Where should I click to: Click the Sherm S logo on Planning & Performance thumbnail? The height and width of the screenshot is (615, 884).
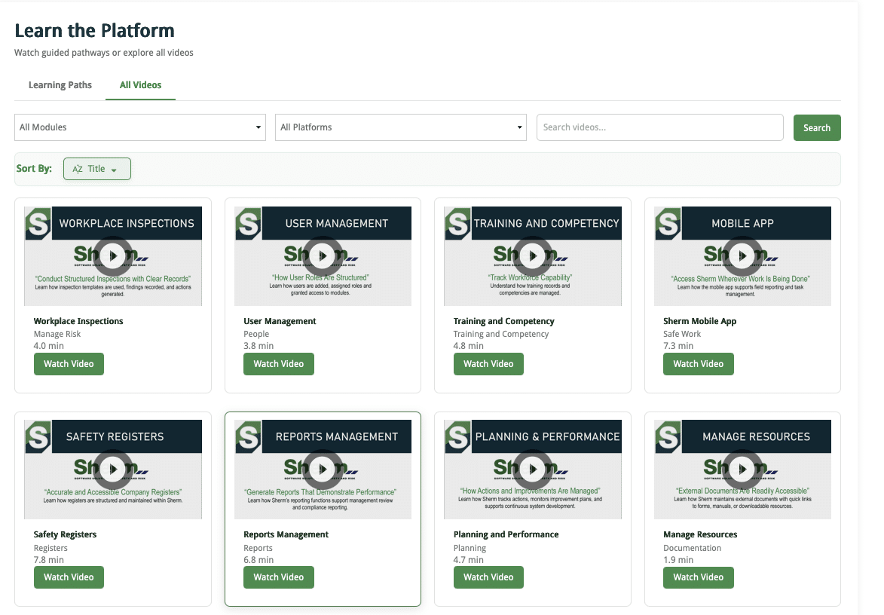click(x=457, y=436)
